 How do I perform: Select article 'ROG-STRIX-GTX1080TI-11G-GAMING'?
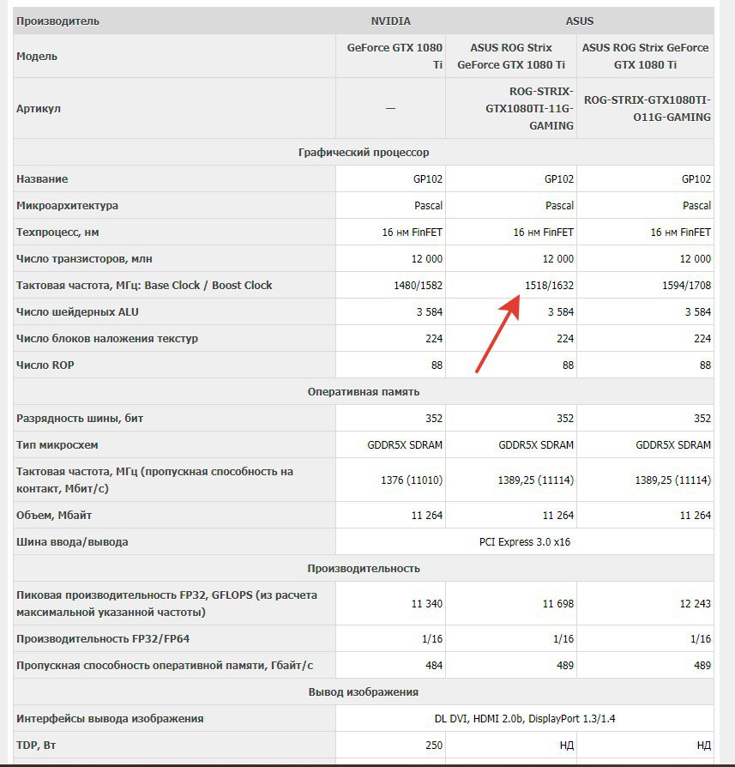click(530, 109)
